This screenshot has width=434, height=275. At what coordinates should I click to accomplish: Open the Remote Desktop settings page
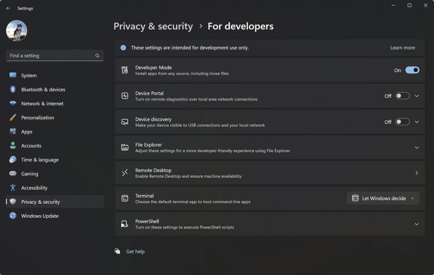pos(270,173)
